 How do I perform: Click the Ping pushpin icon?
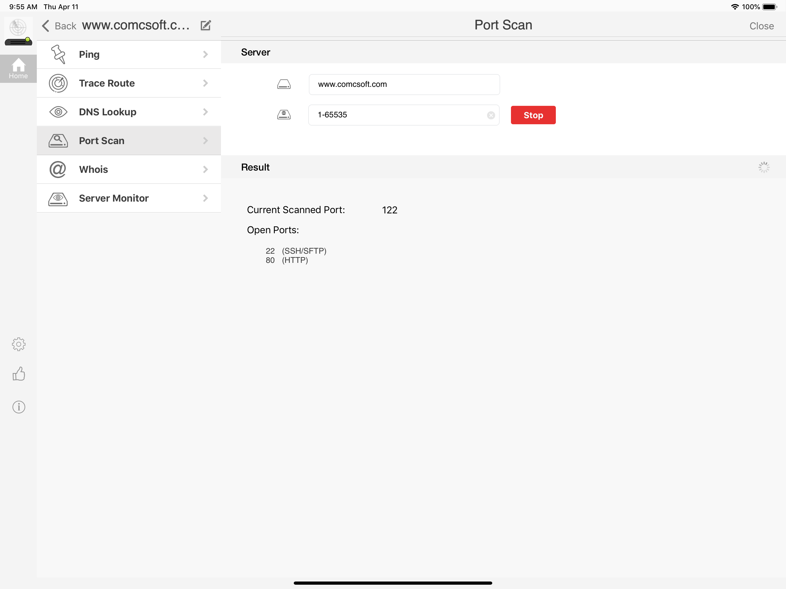pyautogui.click(x=58, y=54)
